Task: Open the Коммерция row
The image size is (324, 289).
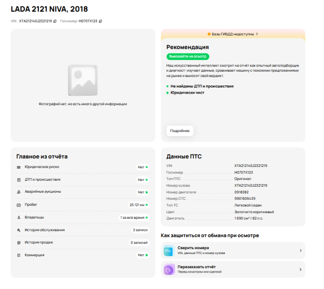Action: (83, 255)
